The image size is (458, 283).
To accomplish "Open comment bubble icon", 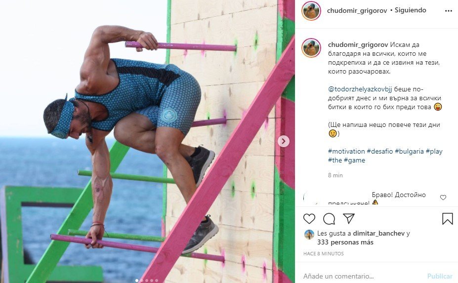I will 329,219.
